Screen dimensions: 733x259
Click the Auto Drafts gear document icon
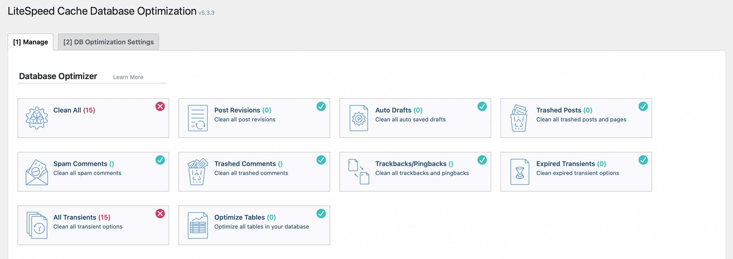pos(359,118)
